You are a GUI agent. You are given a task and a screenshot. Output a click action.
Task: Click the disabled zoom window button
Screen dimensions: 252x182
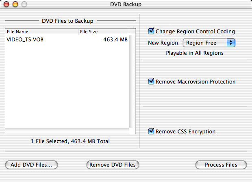click(24, 4)
